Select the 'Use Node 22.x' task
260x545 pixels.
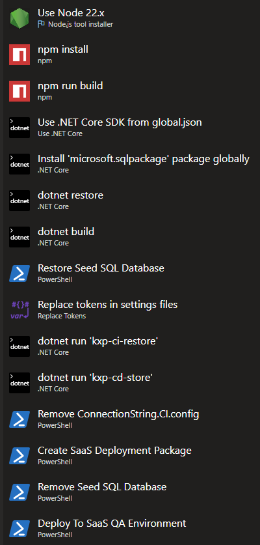[130, 18]
